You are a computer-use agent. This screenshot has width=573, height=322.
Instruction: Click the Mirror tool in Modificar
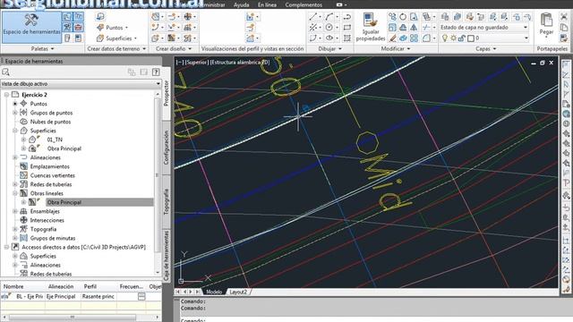coord(414,28)
